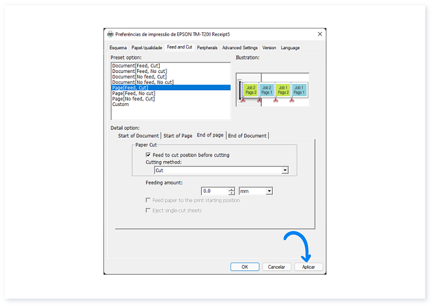The width and height of the screenshot is (433, 306).
Task: Select Document[Feed, Cut] preset
Action: [x=136, y=65]
